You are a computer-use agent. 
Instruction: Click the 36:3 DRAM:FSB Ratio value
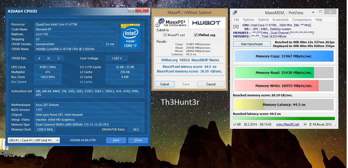pyautogui.click(x=136, y=129)
